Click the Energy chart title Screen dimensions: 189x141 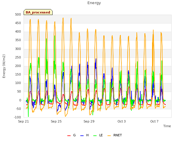pos(94,3)
